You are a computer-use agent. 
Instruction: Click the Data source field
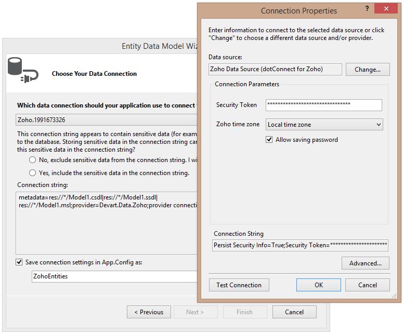pos(275,69)
